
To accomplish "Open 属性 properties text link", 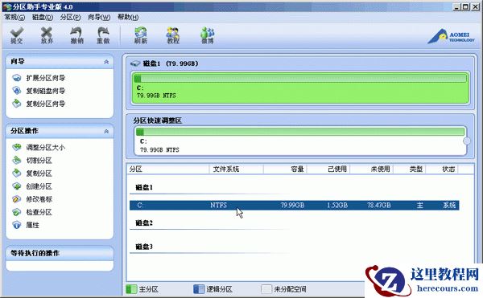I will point(32,225).
